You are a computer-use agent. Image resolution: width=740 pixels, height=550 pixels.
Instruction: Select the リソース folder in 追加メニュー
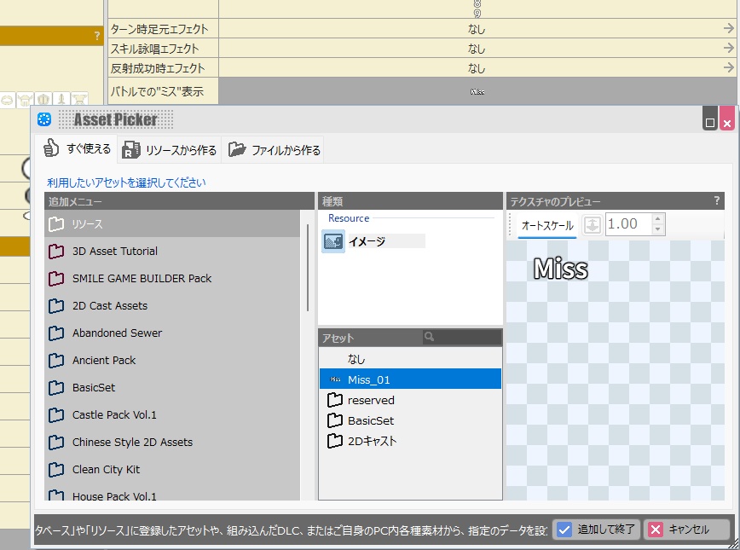(x=172, y=223)
